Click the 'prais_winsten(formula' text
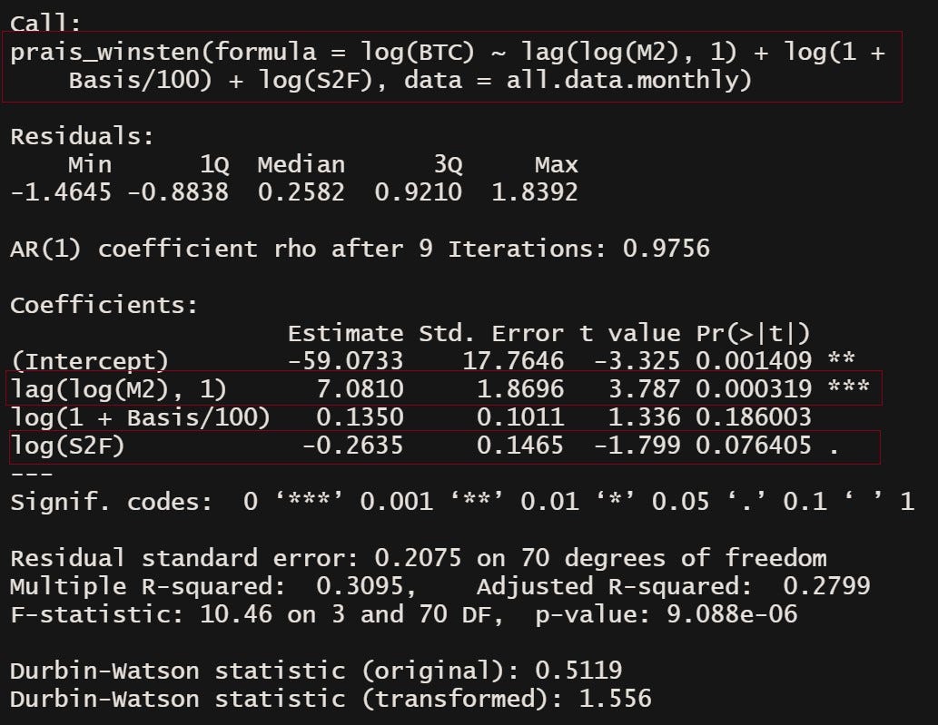The image size is (938, 725). pyautogui.click(x=163, y=52)
